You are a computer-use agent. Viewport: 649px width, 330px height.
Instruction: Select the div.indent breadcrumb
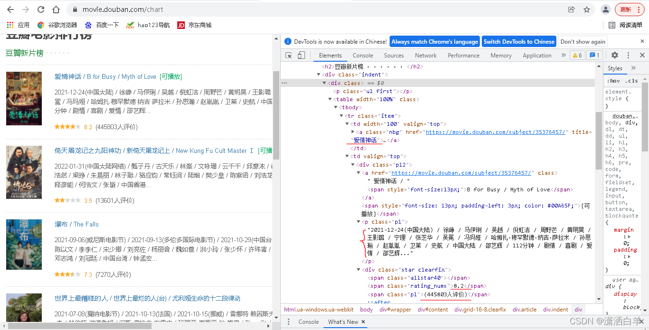click(555, 310)
